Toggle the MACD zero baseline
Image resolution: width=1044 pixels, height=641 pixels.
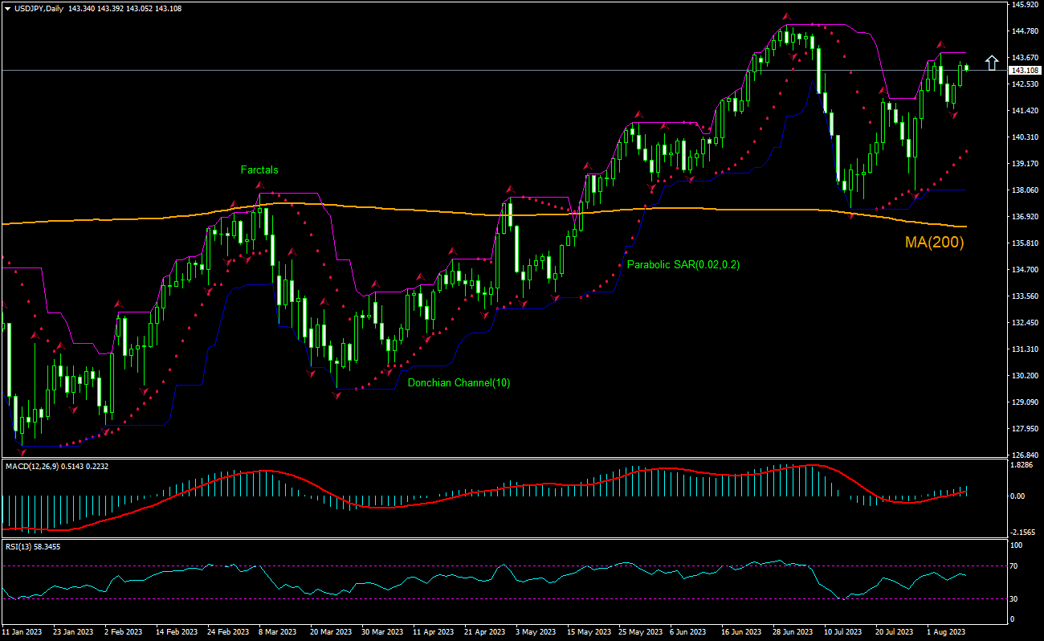point(482,496)
